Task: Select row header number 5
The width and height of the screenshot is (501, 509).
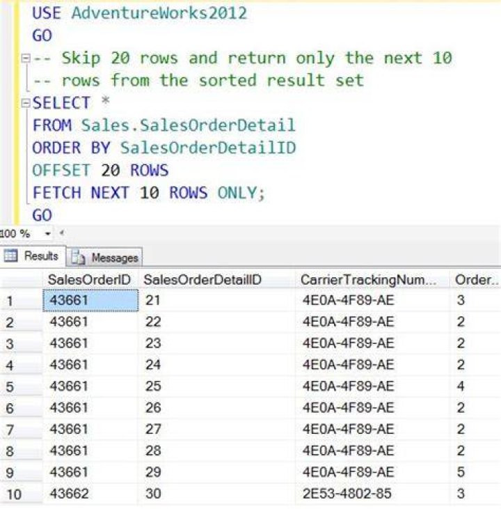Action: (x=22, y=386)
